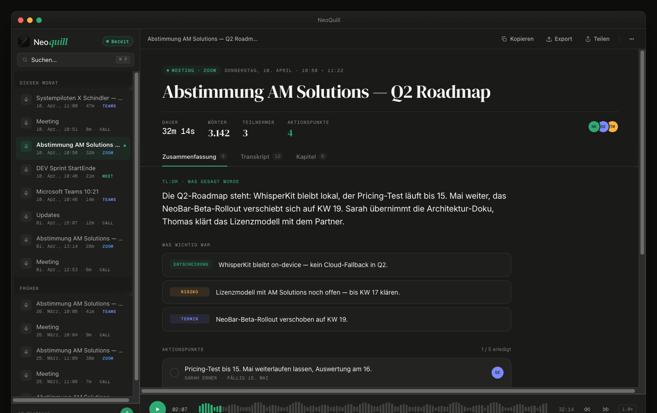The image size is (657, 413).
Task: Open Abstimmung AM Solutions from 26. März
Action: (74, 307)
